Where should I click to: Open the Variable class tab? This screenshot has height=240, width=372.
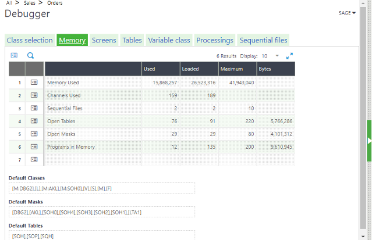(x=169, y=40)
